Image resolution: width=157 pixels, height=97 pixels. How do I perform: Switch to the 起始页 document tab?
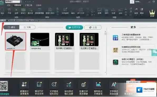(3, 21)
